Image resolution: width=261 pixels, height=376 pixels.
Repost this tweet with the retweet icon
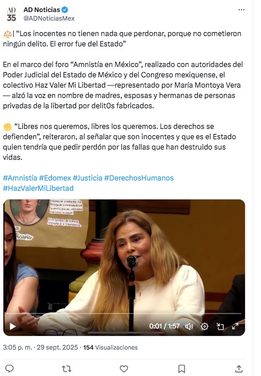click(x=66, y=369)
